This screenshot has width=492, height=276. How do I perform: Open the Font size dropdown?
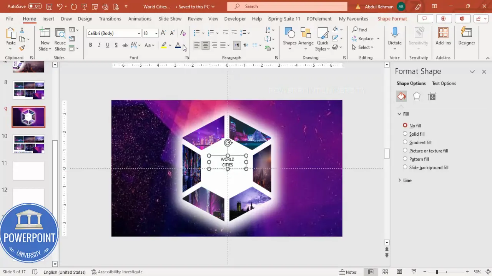[156, 33]
